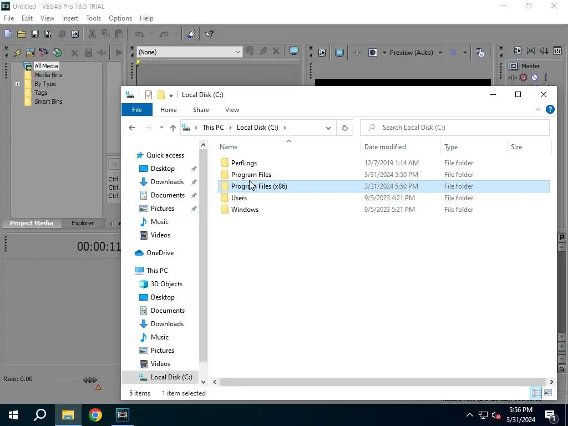Click the Rate slider handle in VEGAS
This screenshot has width=568, height=426.
[90, 380]
